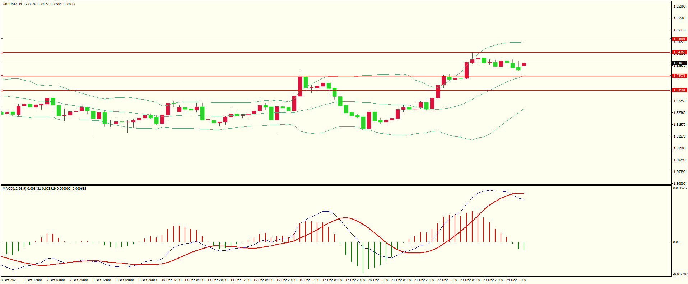
Task: Click the 9 Dec 04:00 time label
Action: click(x=125, y=280)
